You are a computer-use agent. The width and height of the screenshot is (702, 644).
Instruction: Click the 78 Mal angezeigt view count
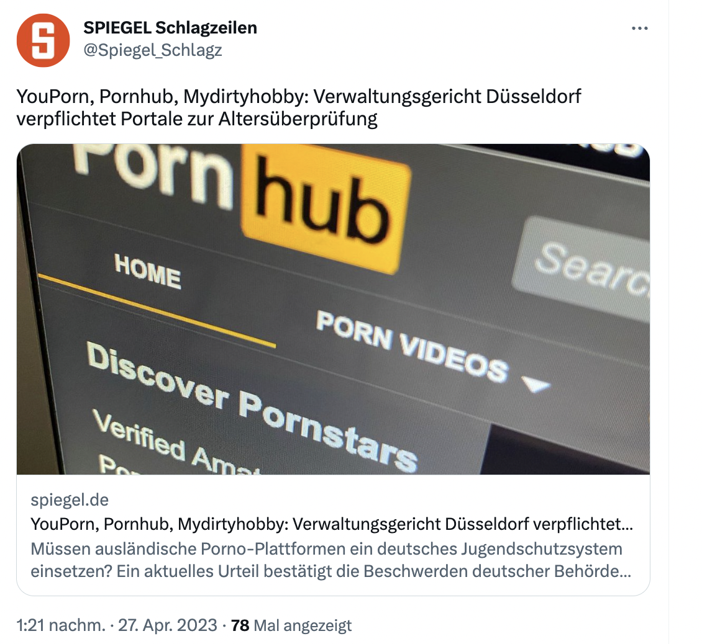point(291,625)
